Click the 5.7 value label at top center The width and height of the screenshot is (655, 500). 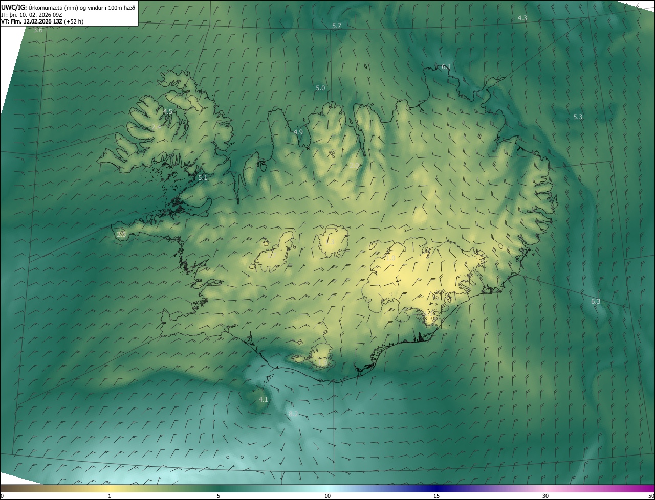(336, 26)
